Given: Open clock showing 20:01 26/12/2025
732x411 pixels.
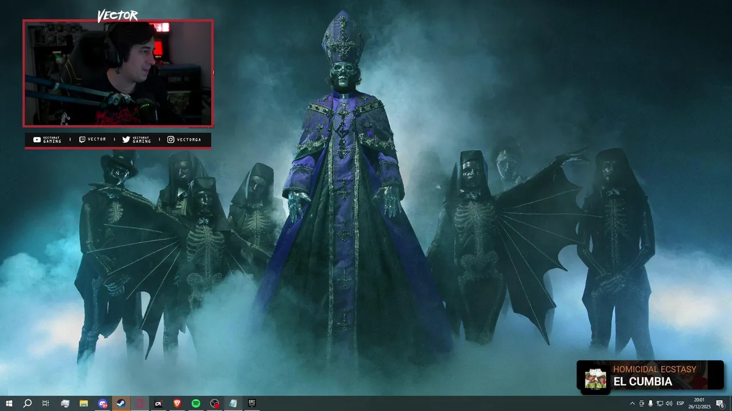Looking at the screenshot, I should pos(699,404).
